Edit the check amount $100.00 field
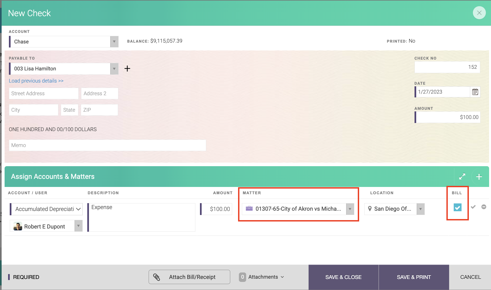 point(447,117)
